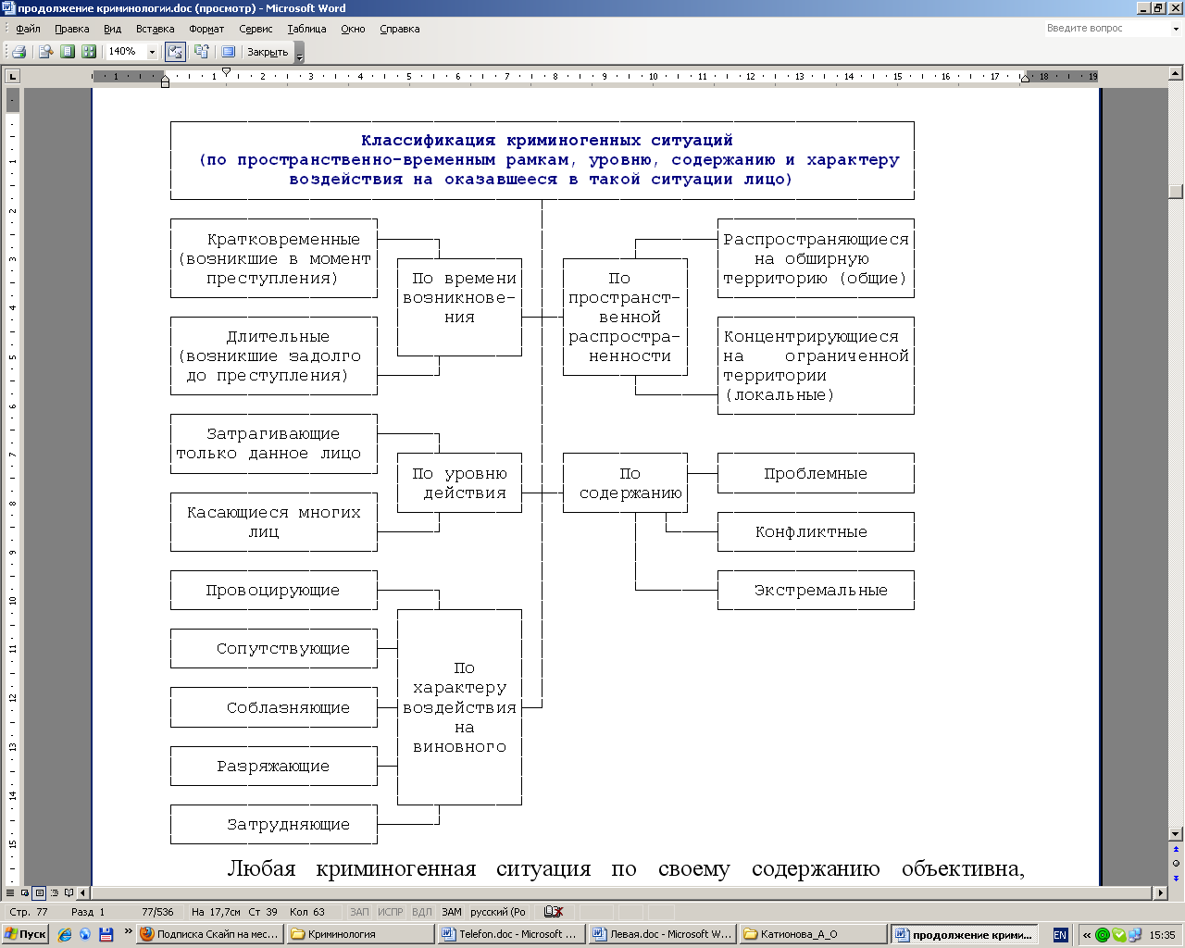Click horizontal scrollbar right arrow

coord(1161,893)
